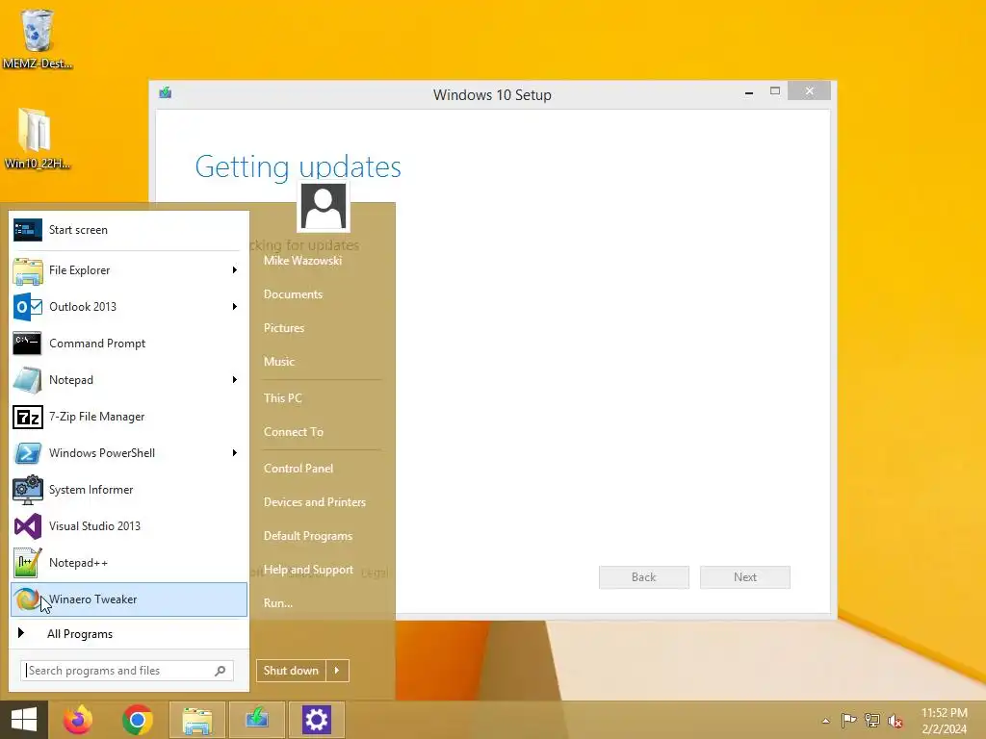Image resolution: width=986 pixels, height=739 pixels.
Task: Launch Outlook 2013 via its icon
Action: (x=28, y=307)
